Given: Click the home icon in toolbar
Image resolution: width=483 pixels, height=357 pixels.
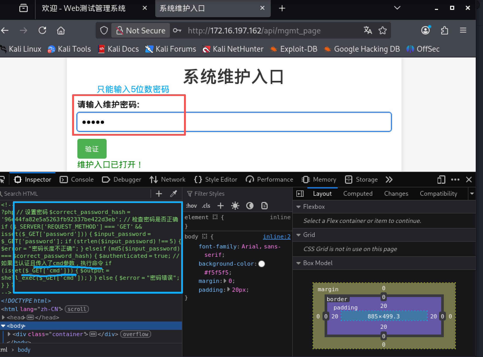Looking at the screenshot, I should click(61, 31).
